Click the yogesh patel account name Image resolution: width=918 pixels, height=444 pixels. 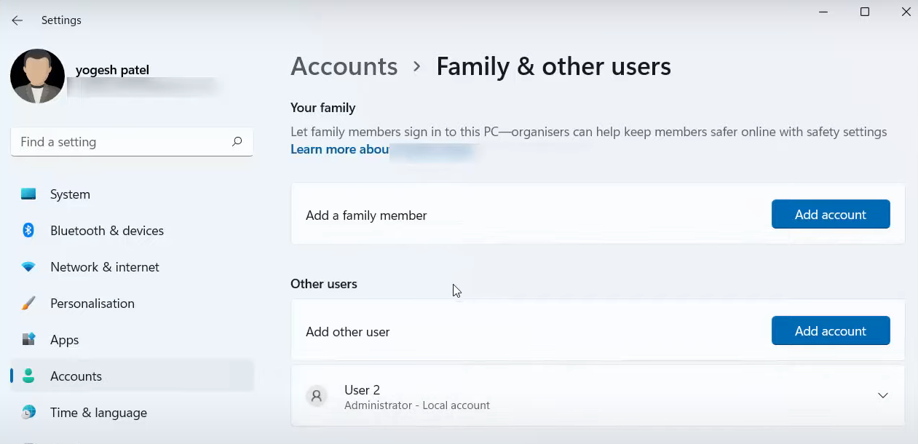point(112,71)
